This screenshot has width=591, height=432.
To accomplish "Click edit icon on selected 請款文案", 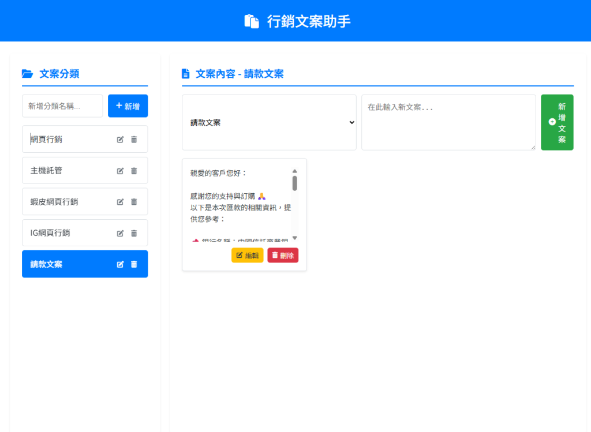I will (120, 264).
